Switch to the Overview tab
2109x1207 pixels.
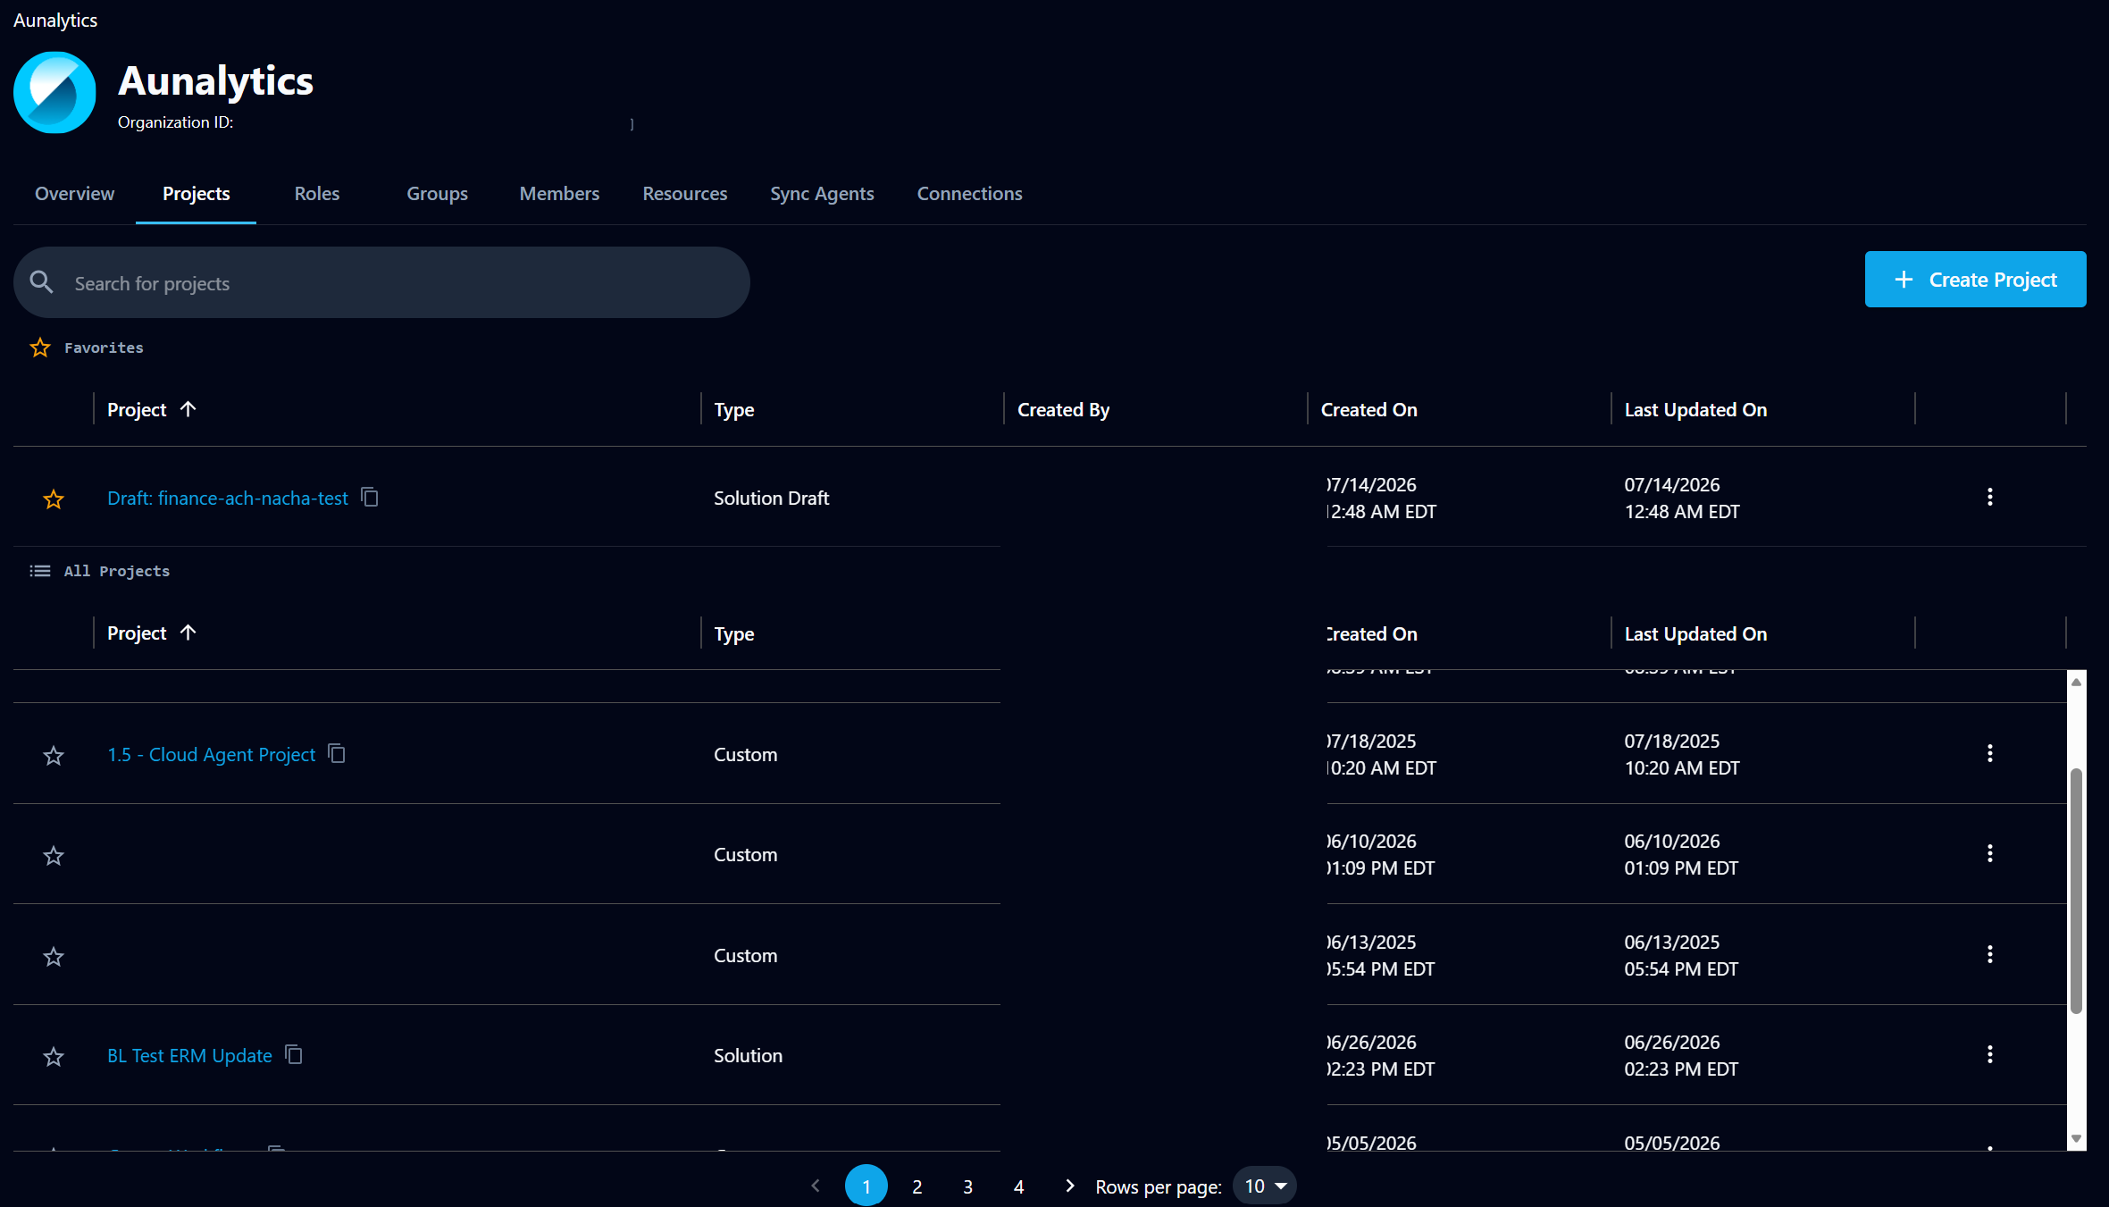(x=74, y=193)
